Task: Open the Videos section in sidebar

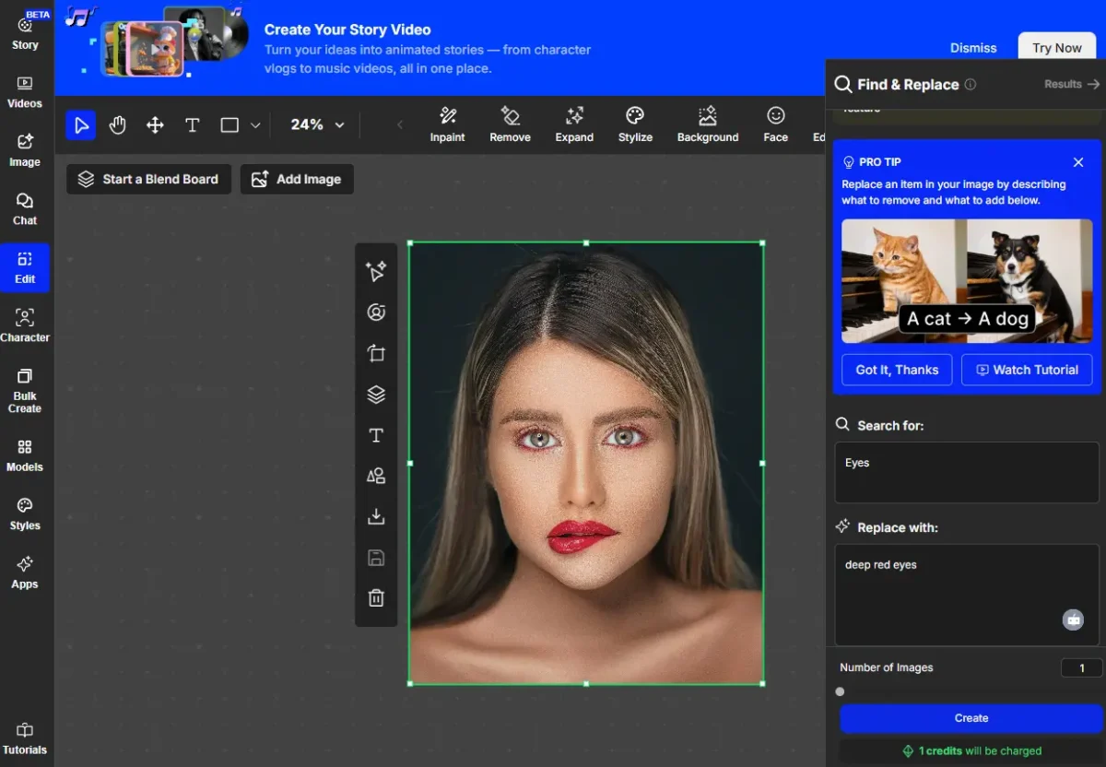Action: click(x=25, y=92)
